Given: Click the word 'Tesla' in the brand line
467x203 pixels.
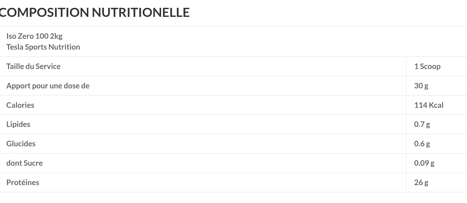Looking at the screenshot, I should (x=15, y=47).
